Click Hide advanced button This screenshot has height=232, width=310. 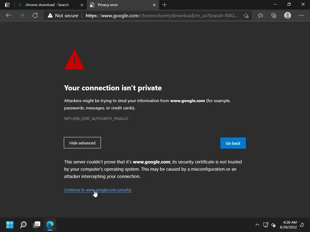(x=82, y=143)
